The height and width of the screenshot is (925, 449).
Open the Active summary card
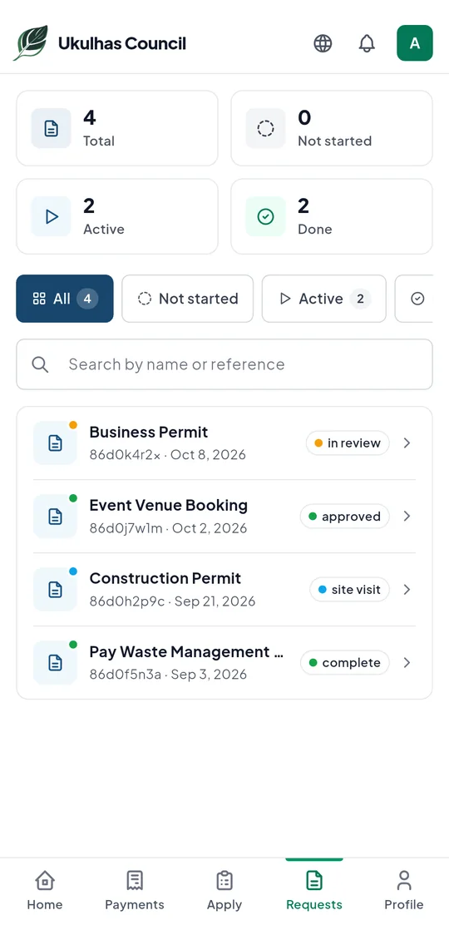click(x=116, y=216)
